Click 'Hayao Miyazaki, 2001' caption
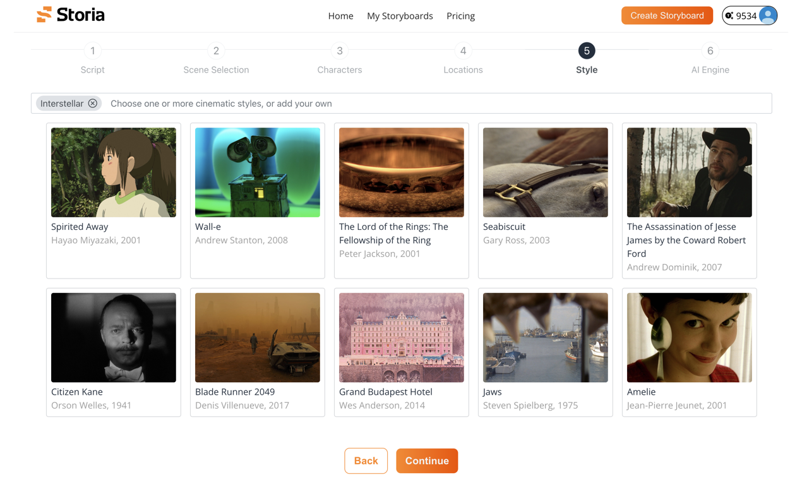Screen dimensions: 802x480 [x=96, y=240]
